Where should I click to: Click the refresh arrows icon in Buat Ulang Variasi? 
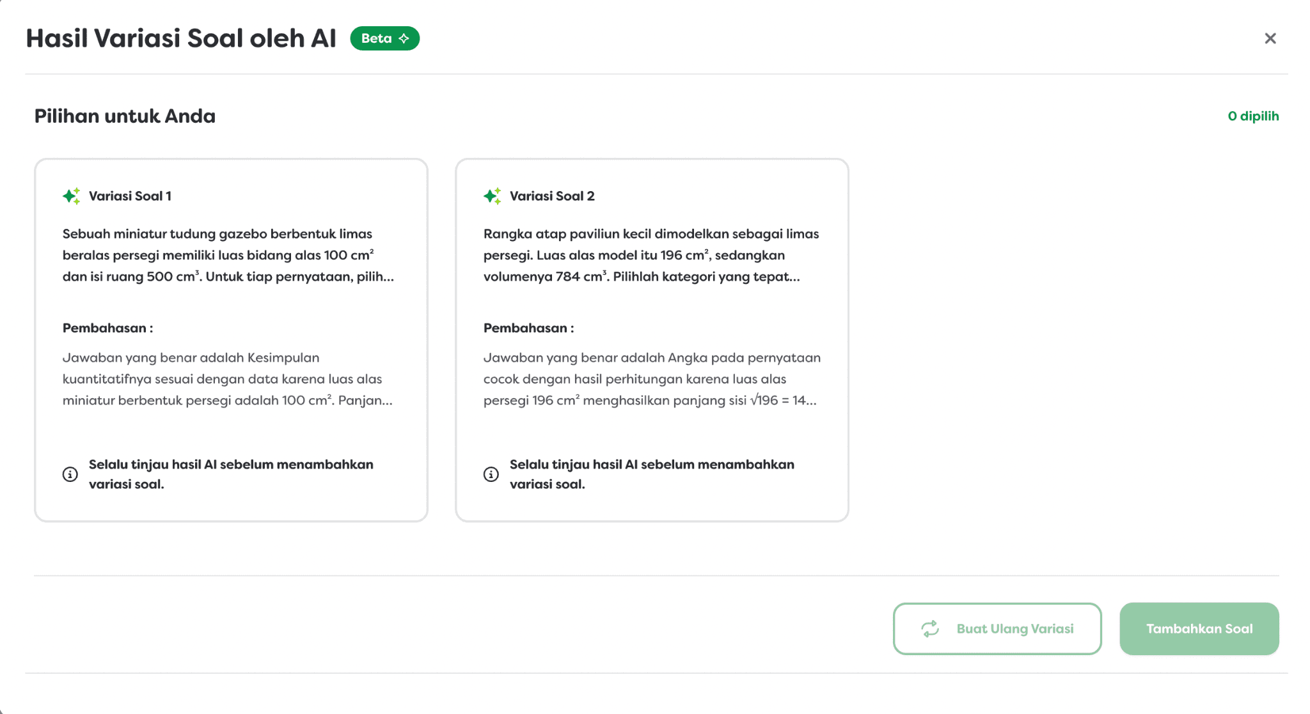tap(930, 628)
